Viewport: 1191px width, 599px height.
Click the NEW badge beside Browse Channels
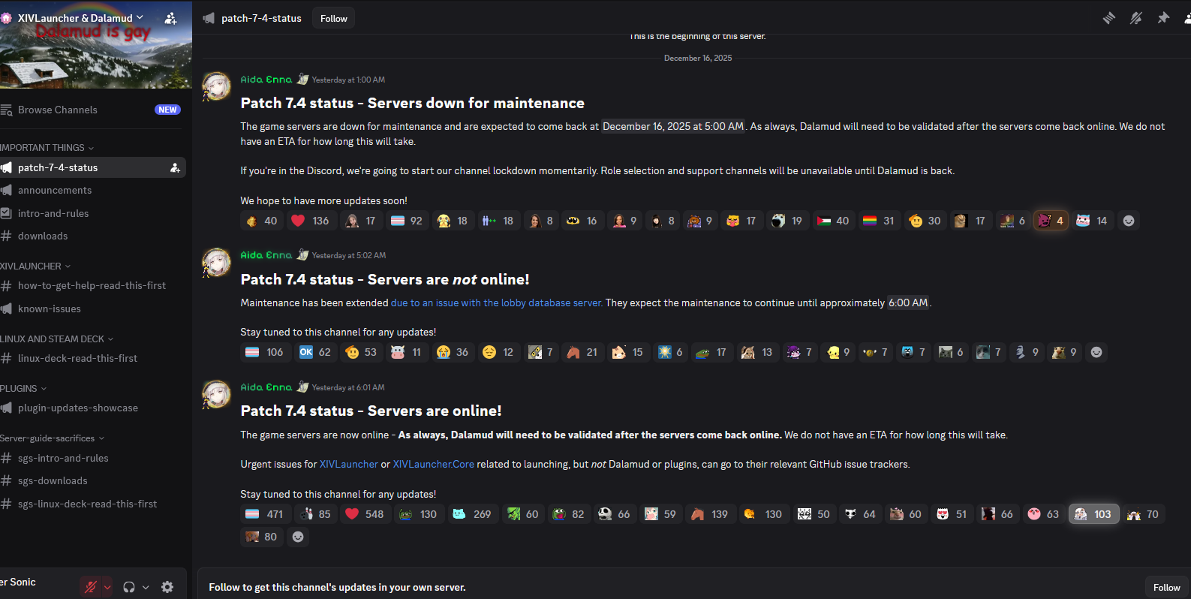[167, 110]
